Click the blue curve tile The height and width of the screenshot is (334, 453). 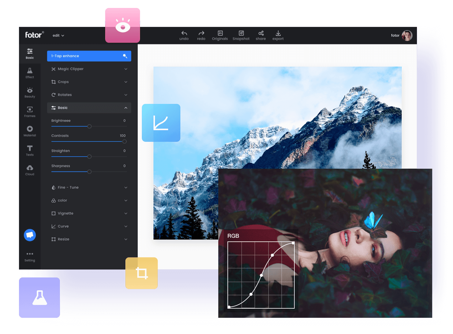(x=161, y=123)
